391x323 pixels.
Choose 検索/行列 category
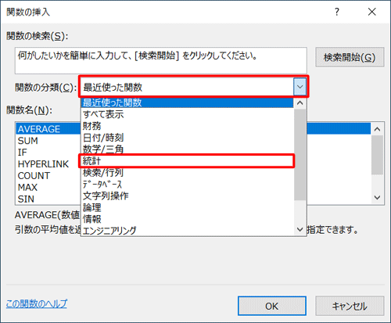click(187, 173)
